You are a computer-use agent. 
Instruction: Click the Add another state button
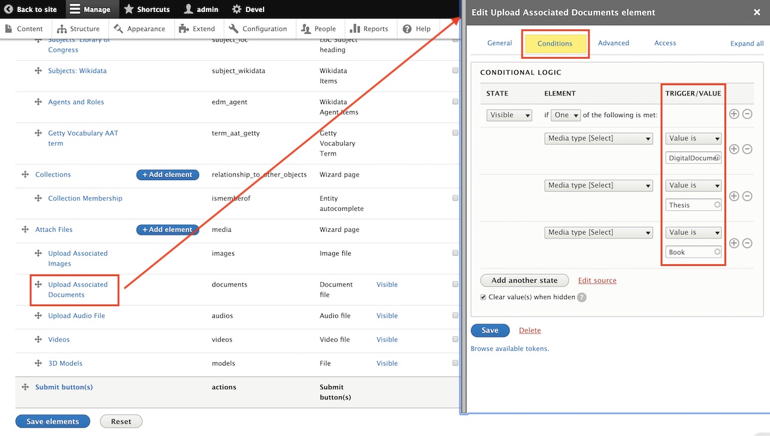tap(524, 280)
